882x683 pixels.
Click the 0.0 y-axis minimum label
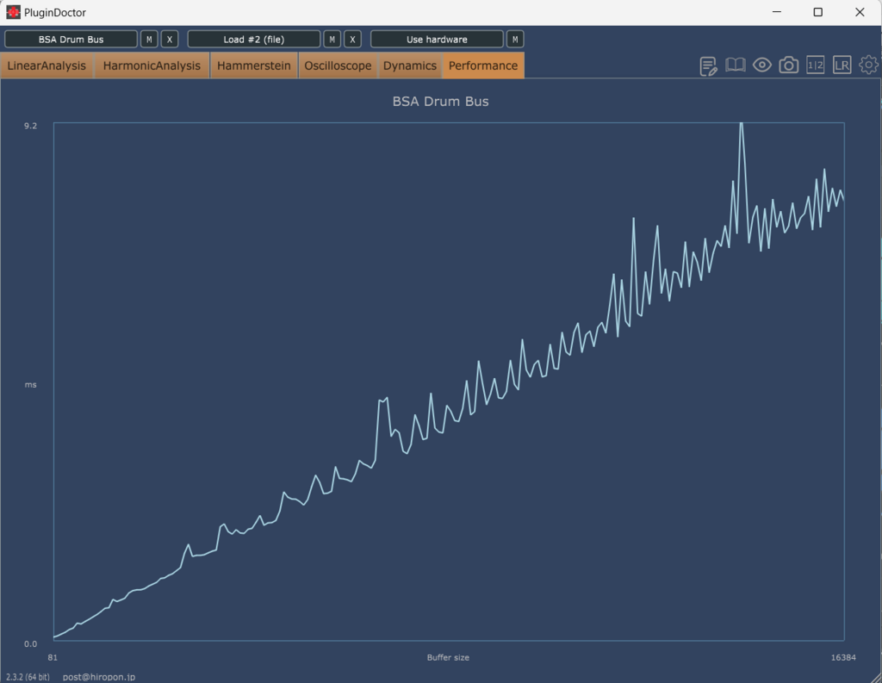[30, 643]
